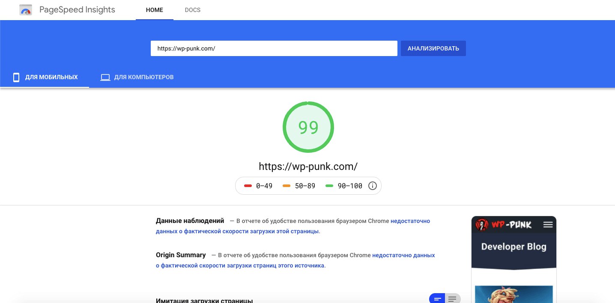Screen dimensions: 615x303
Task: Click the https://wp-punk.com/ heading under score
Action: (308, 166)
